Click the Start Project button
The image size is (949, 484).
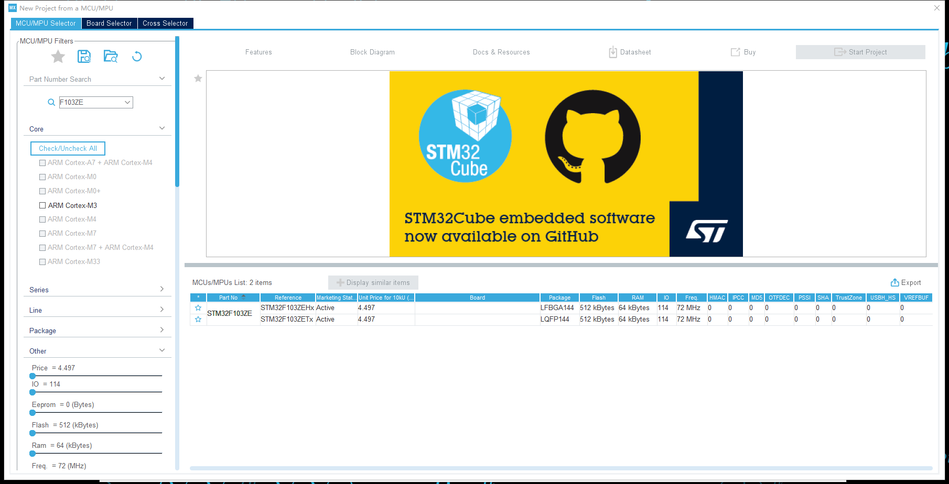coord(860,52)
